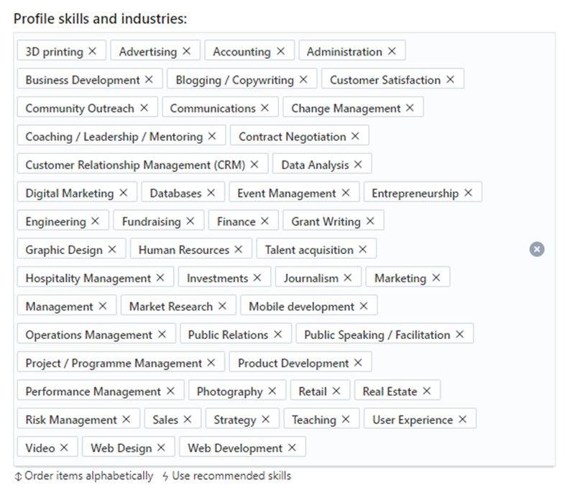Click Order items alphabetically link
The image size is (570, 488).
(x=88, y=476)
